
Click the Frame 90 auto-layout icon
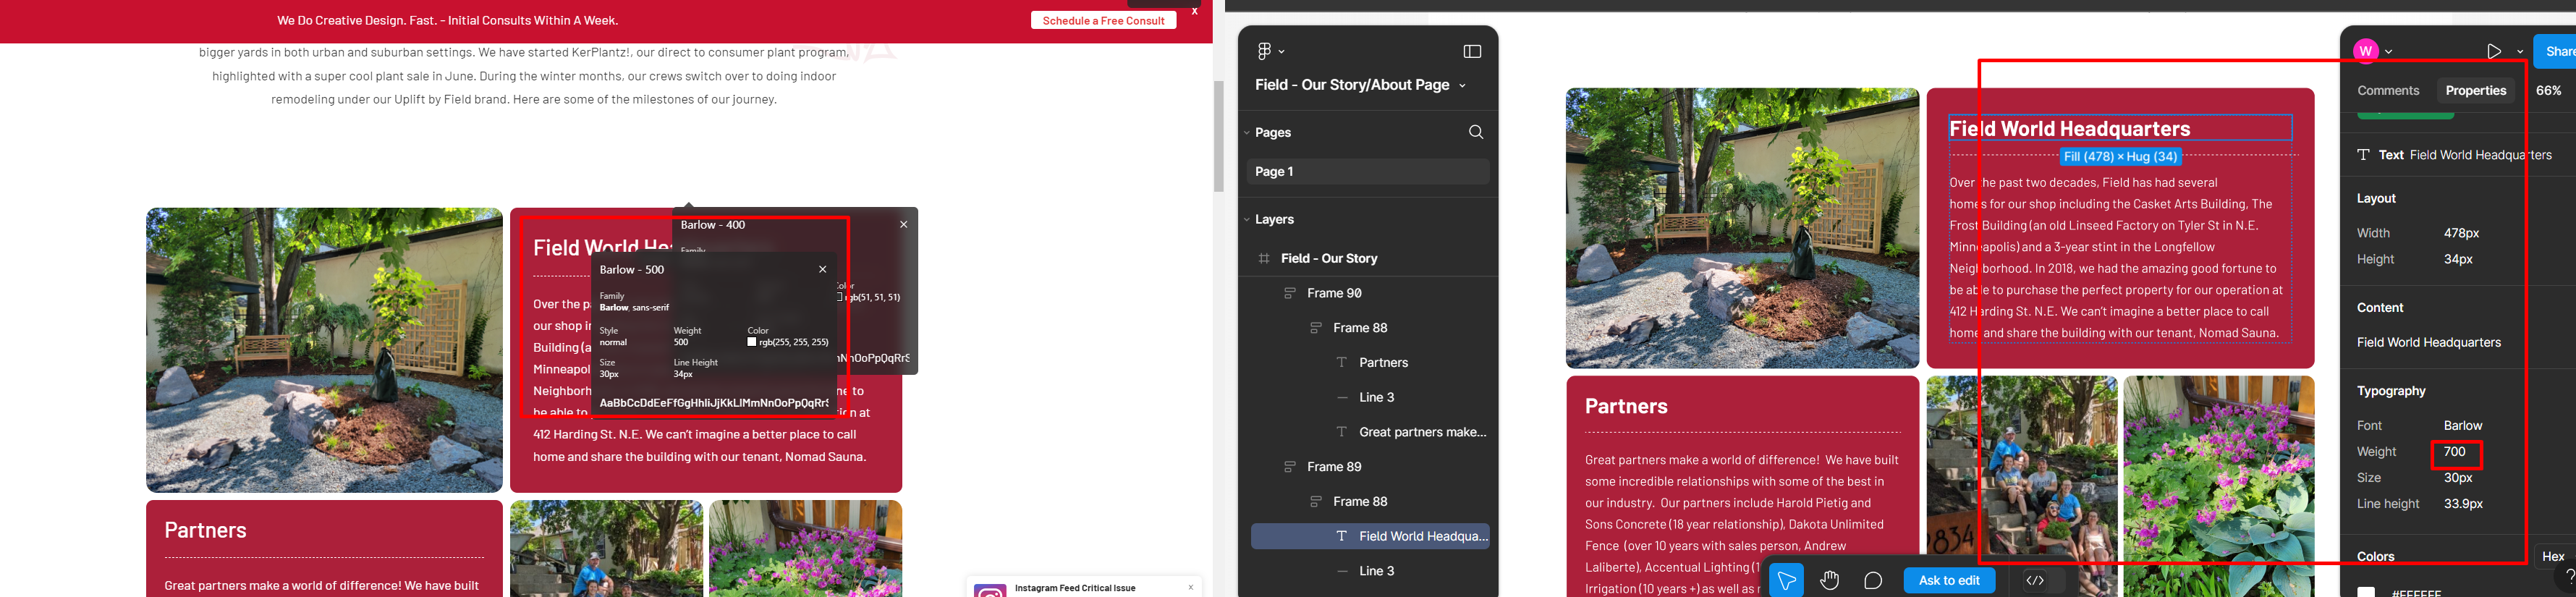[x=1290, y=293]
